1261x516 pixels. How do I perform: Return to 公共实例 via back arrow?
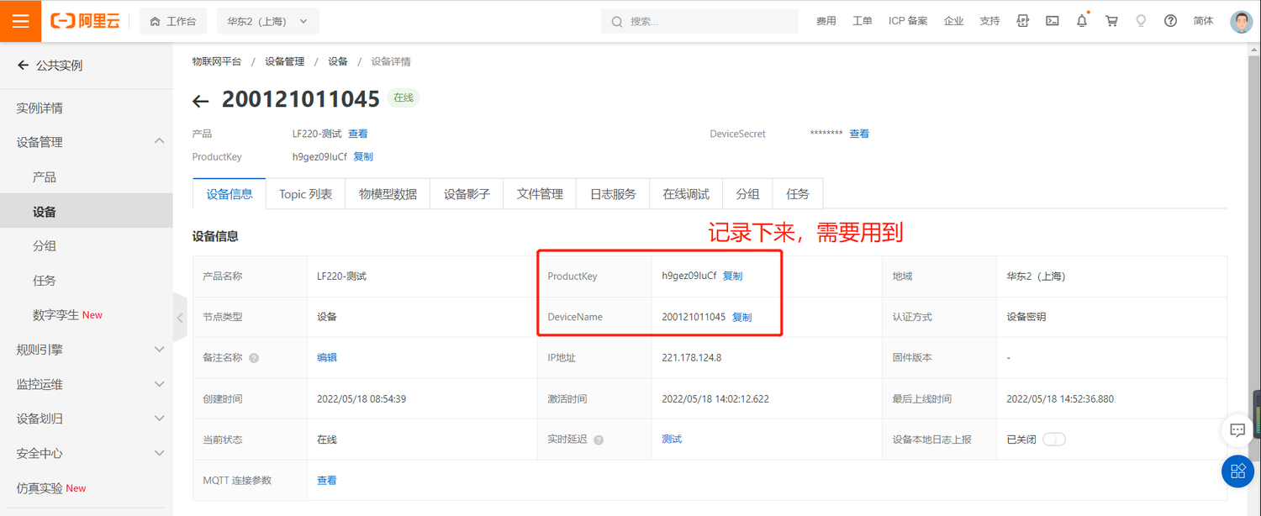pos(23,65)
